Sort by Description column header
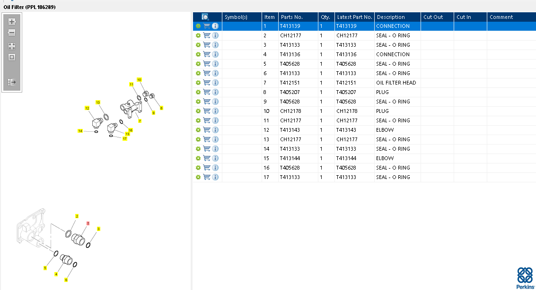The width and height of the screenshot is (536, 290). pyautogui.click(x=397, y=17)
